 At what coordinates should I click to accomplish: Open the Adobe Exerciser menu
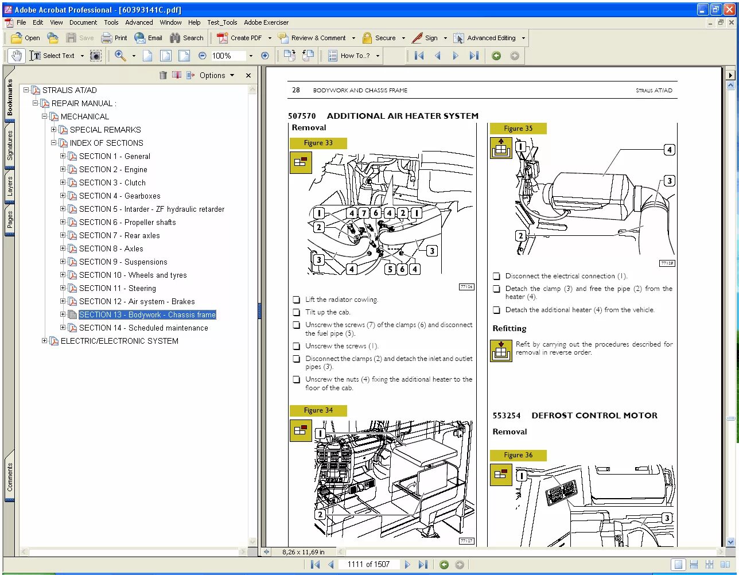click(266, 22)
